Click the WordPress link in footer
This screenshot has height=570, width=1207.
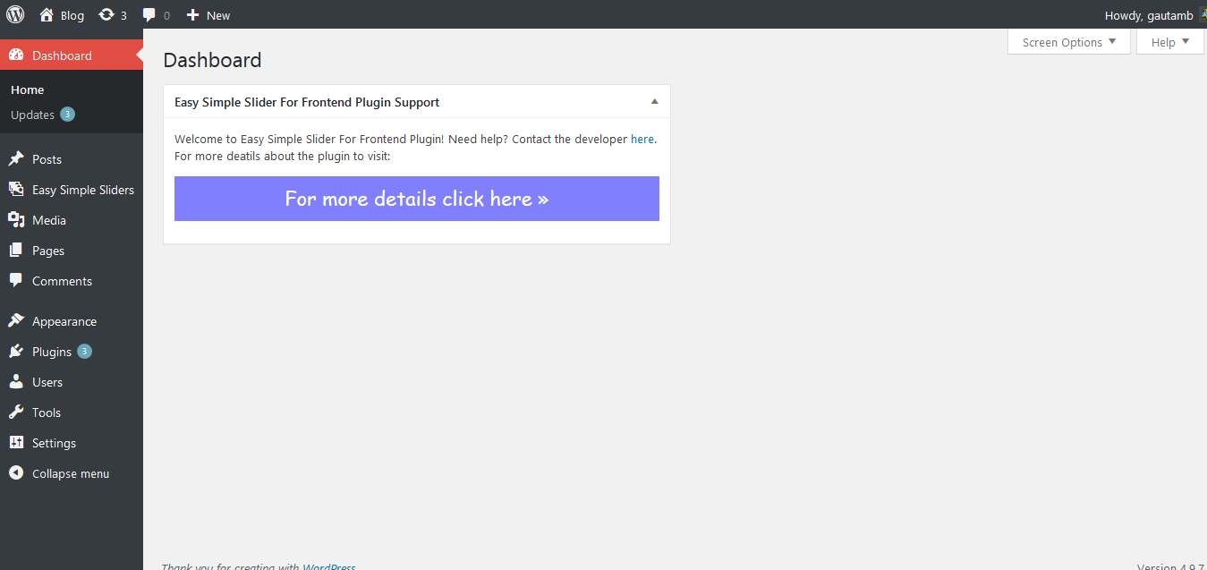coord(329,567)
